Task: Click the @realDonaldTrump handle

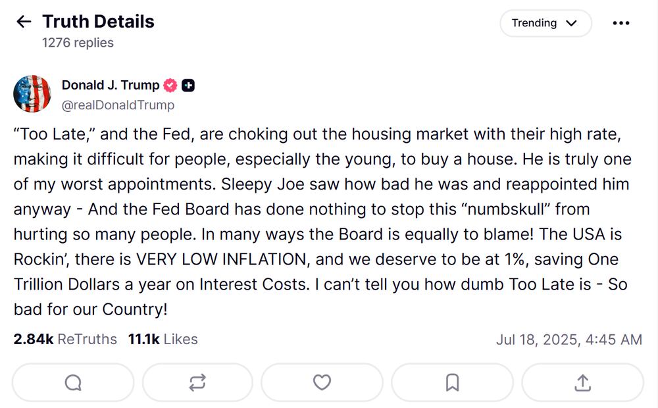Action: pyautogui.click(x=118, y=105)
